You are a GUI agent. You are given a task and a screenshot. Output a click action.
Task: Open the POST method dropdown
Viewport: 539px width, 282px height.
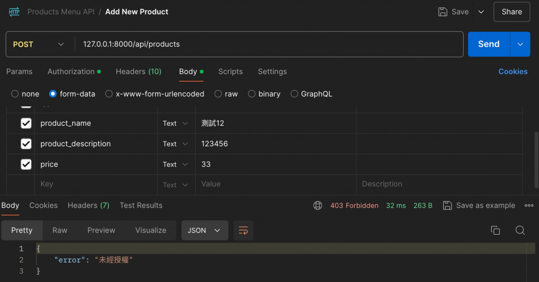click(38, 44)
